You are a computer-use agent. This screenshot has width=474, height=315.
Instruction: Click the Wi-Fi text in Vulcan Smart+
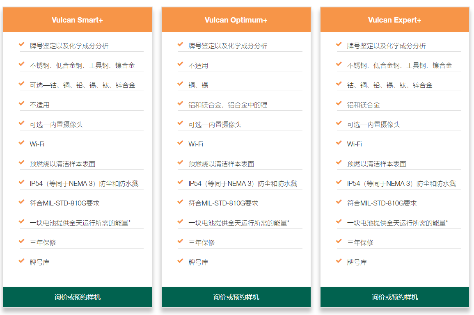(x=37, y=144)
